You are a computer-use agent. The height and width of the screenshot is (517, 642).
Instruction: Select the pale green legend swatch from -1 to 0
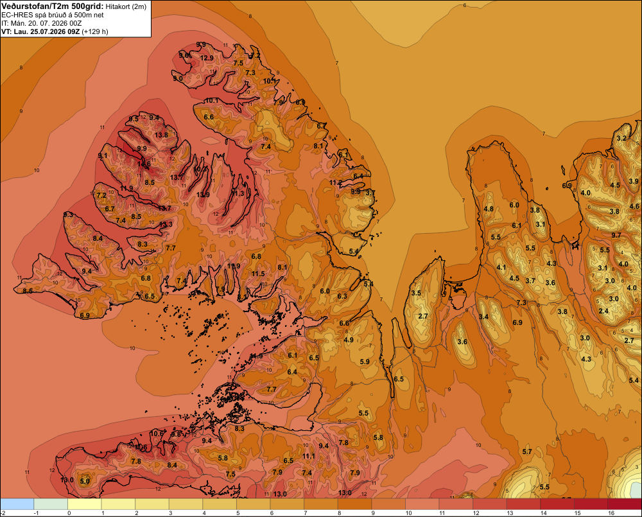coord(51,504)
